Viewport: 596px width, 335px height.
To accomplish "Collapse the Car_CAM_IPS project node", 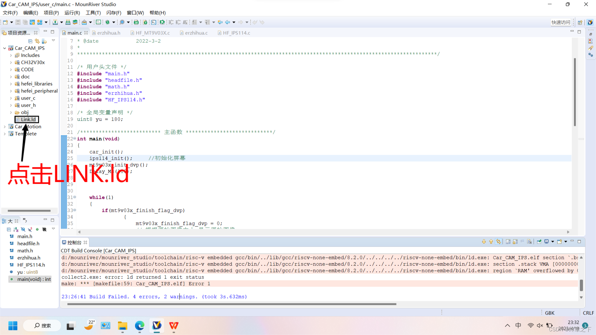I will 4,48.
